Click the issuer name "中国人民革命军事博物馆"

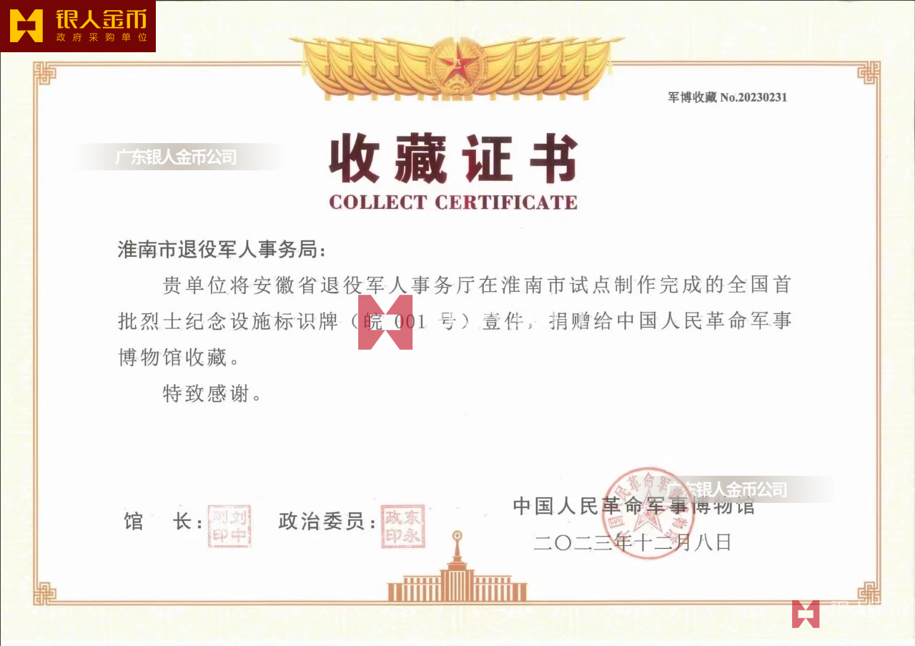(x=633, y=506)
